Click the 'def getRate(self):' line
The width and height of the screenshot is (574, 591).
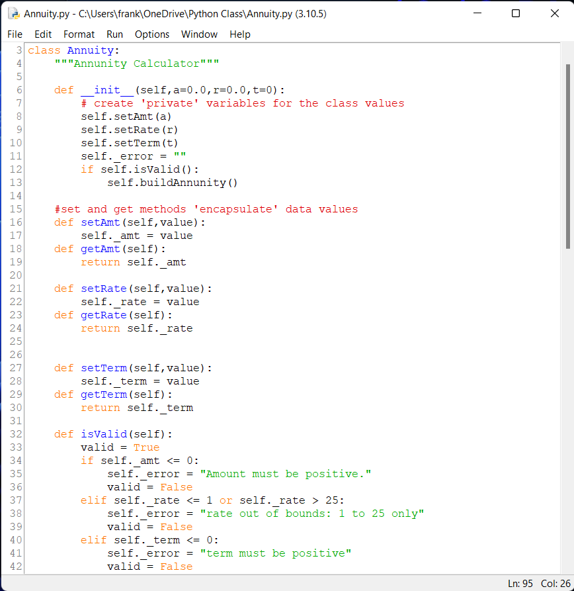click(113, 315)
